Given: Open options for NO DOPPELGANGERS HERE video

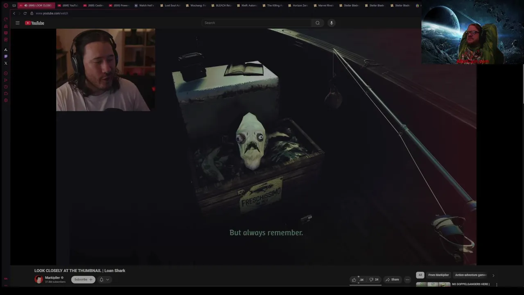Looking at the screenshot, I should click(497, 284).
